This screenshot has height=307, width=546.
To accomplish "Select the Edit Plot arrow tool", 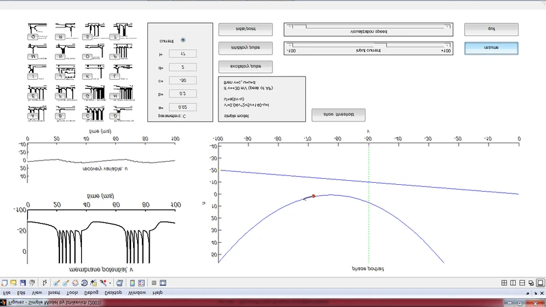I will click(44, 282).
